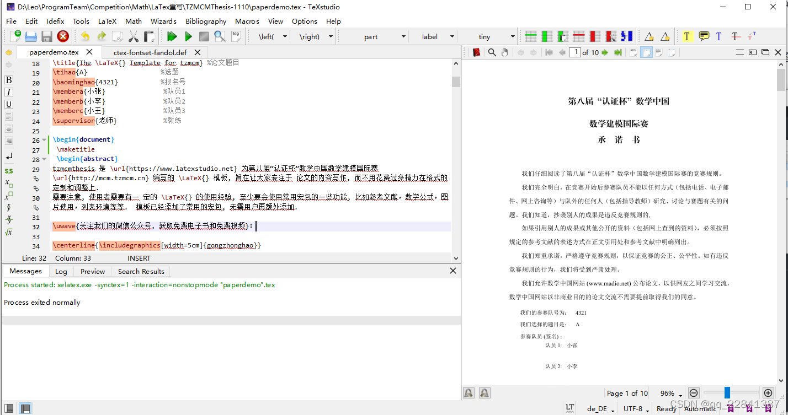Insert a square root from the sidebar

(9, 232)
